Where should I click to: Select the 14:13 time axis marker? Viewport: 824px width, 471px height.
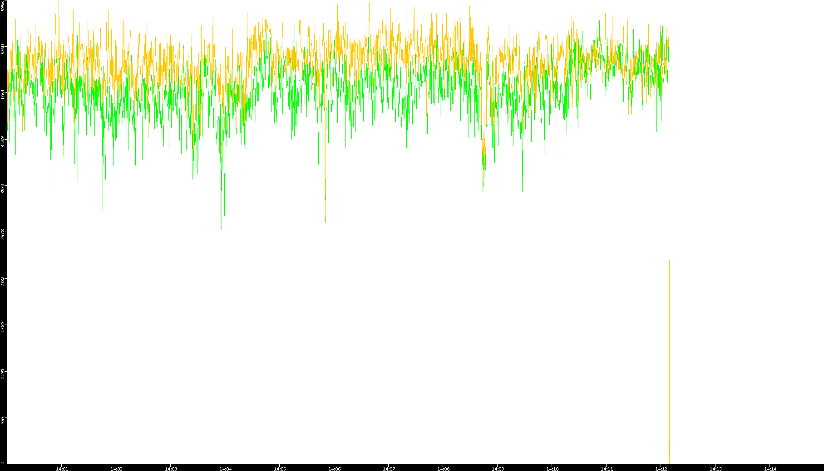[715, 469]
